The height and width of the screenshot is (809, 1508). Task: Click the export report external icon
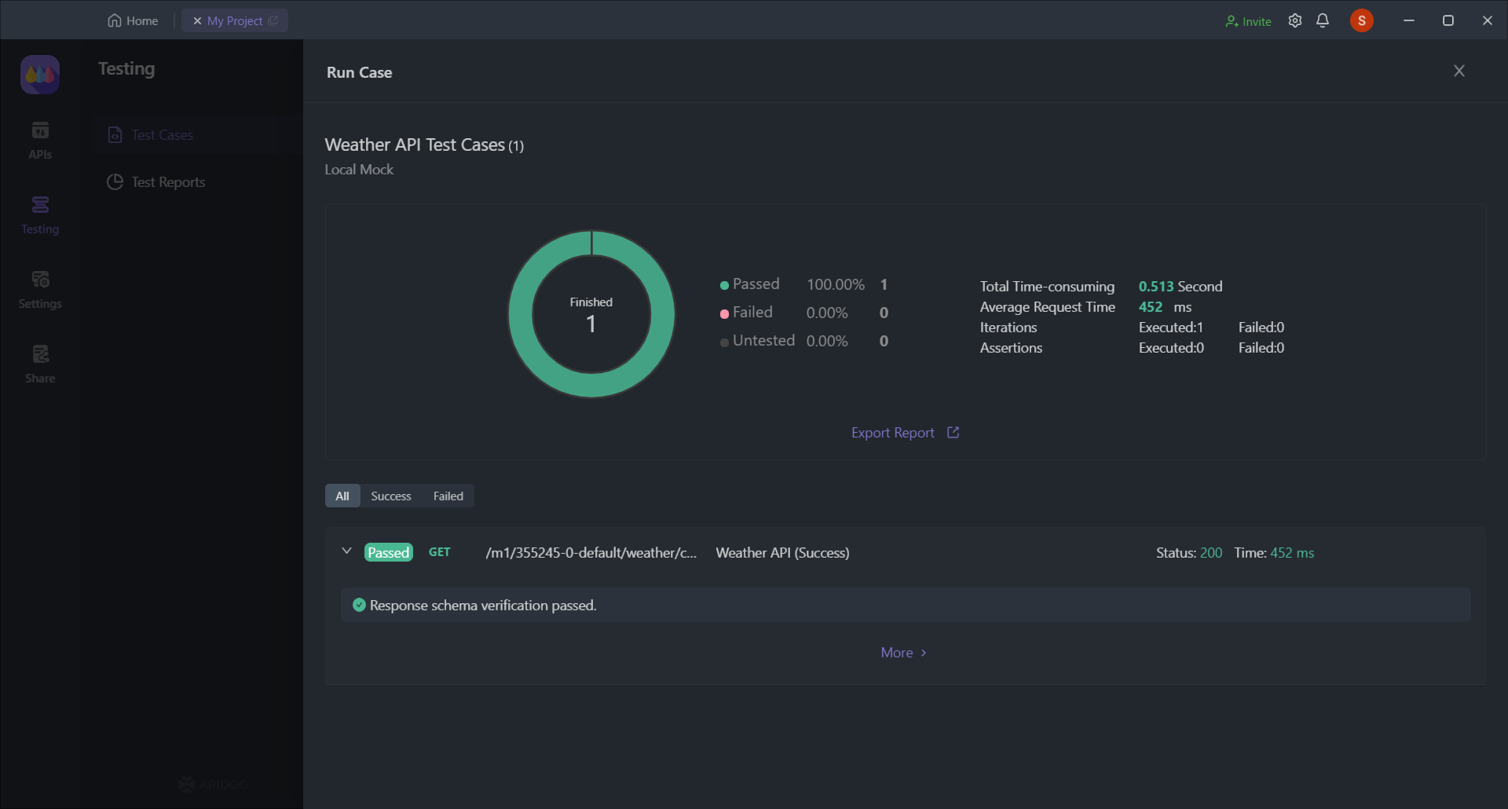[x=953, y=433]
